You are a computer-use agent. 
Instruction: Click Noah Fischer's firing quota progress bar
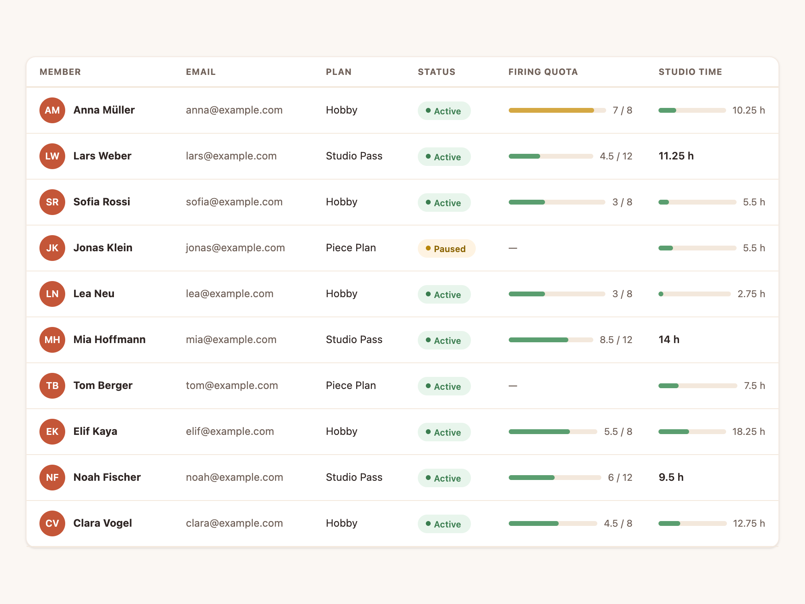(555, 478)
